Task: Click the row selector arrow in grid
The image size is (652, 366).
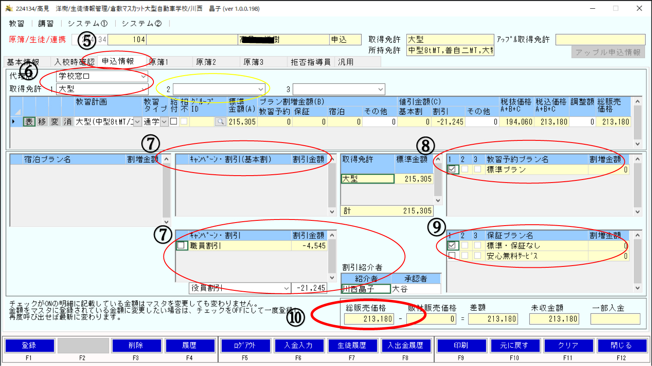Action: tap(14, 122)
